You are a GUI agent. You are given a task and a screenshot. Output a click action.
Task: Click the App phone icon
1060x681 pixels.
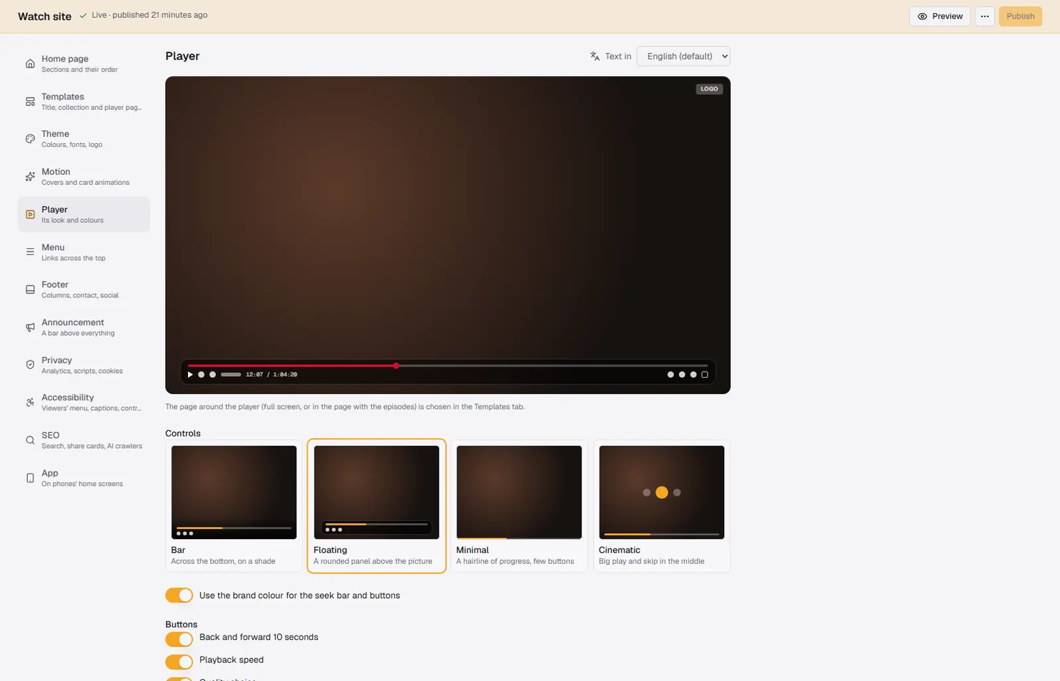30,478
